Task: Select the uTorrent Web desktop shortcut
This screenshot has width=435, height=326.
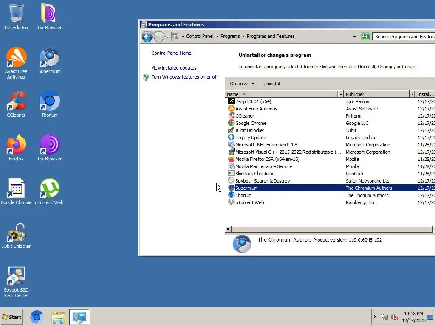Action: coord(49,191)
